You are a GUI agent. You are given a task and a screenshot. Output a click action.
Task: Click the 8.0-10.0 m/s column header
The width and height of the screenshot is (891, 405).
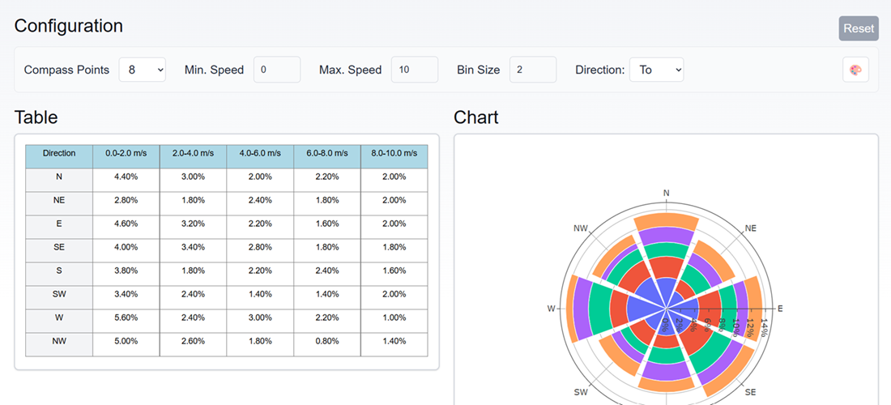click(394, 153)
